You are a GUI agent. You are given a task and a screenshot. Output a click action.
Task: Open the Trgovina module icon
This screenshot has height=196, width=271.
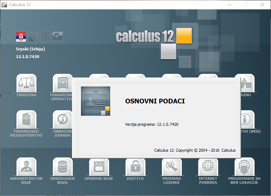(26, 83)
